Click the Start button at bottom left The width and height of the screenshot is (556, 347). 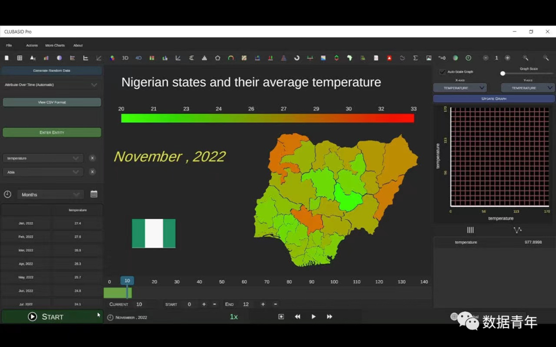click(x=52, y=317)
